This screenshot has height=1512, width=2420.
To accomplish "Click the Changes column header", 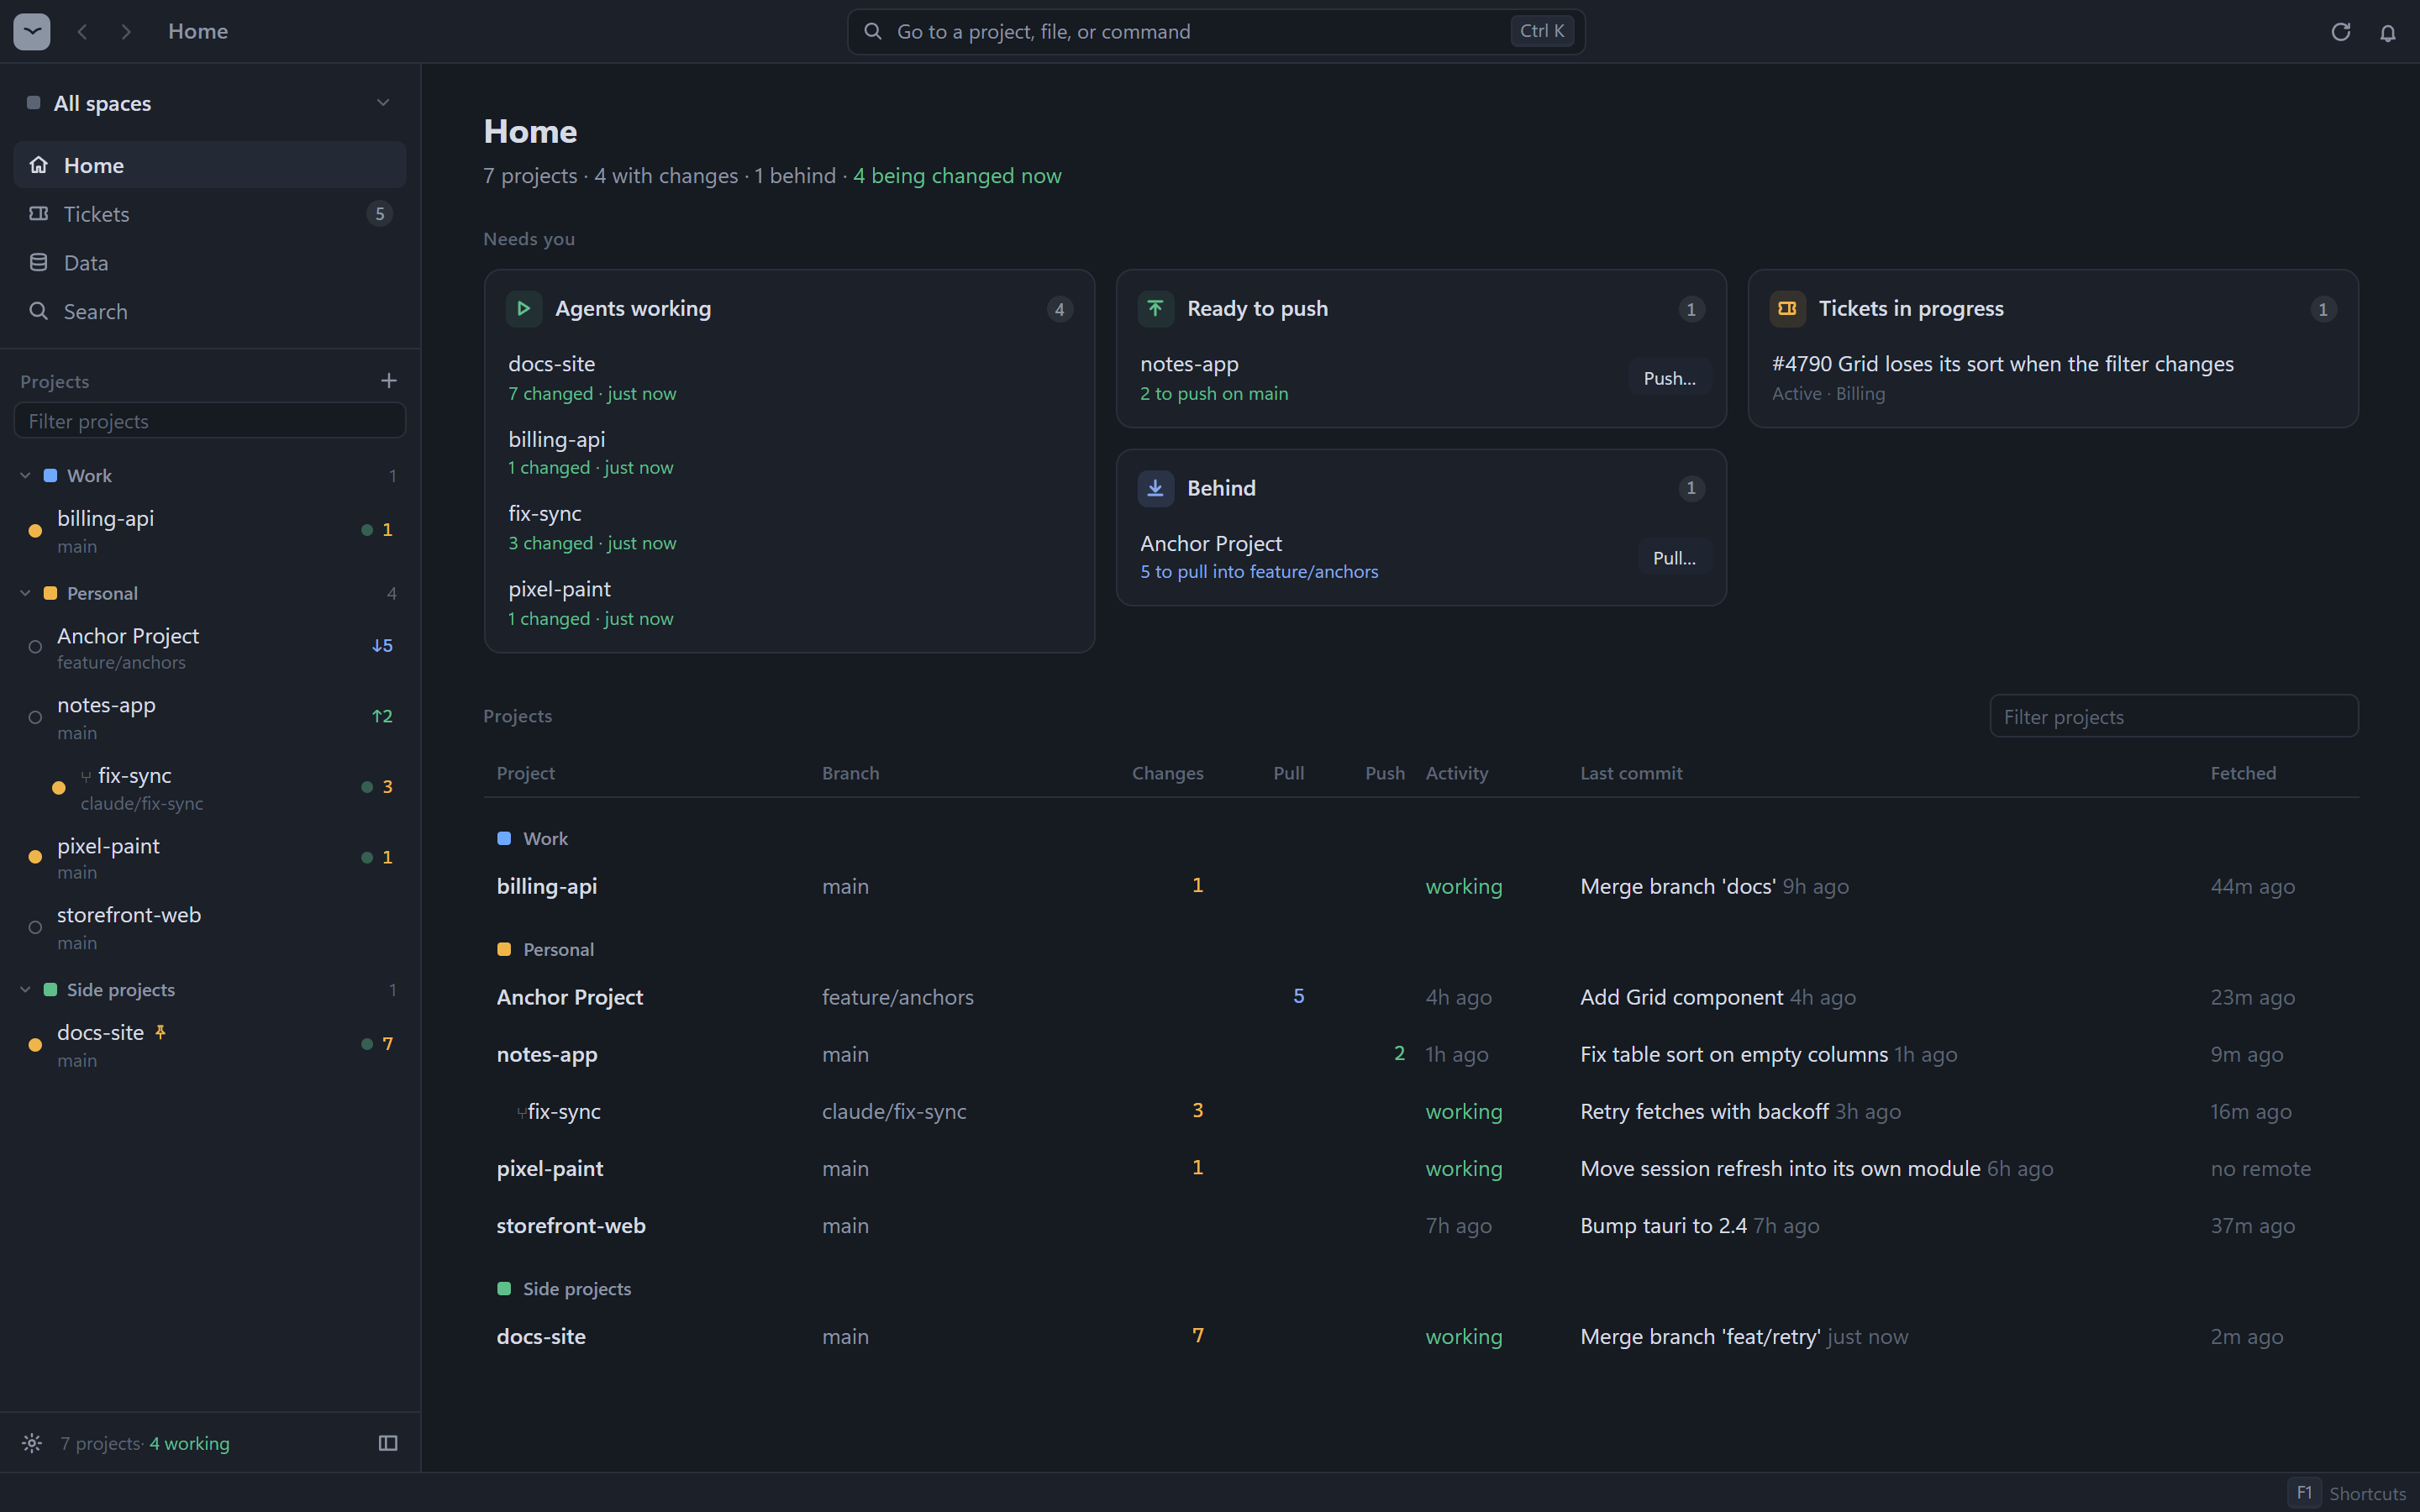I will (1167, 773).
